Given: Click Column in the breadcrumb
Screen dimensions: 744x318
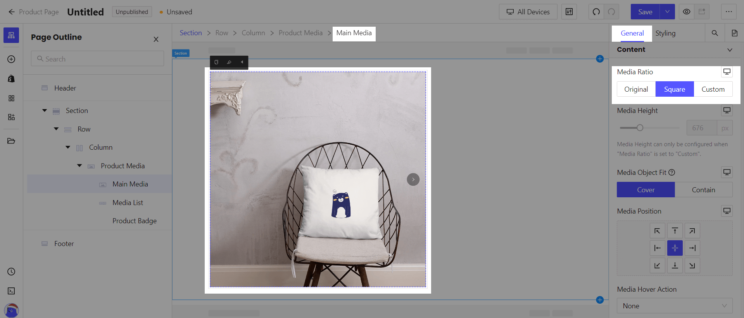Looking at the screenshot, I should tap(253, 33).
